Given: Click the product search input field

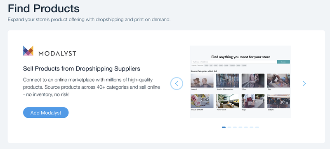Looking at the screenshot, I should click(x=234, y=62).
